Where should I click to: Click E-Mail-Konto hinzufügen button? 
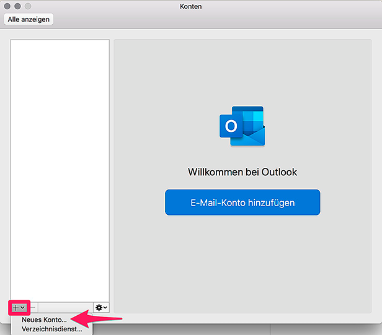pos(242,202)
